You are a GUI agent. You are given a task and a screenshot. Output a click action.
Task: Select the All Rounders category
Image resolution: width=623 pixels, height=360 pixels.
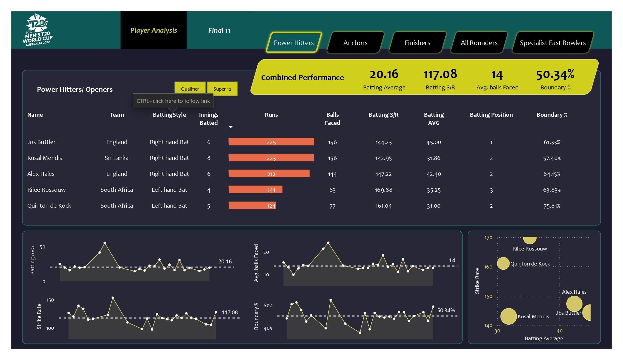[x=479, y=43]
